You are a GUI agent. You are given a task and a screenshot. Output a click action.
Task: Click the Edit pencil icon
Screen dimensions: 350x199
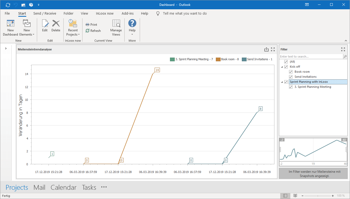(45, 26)
